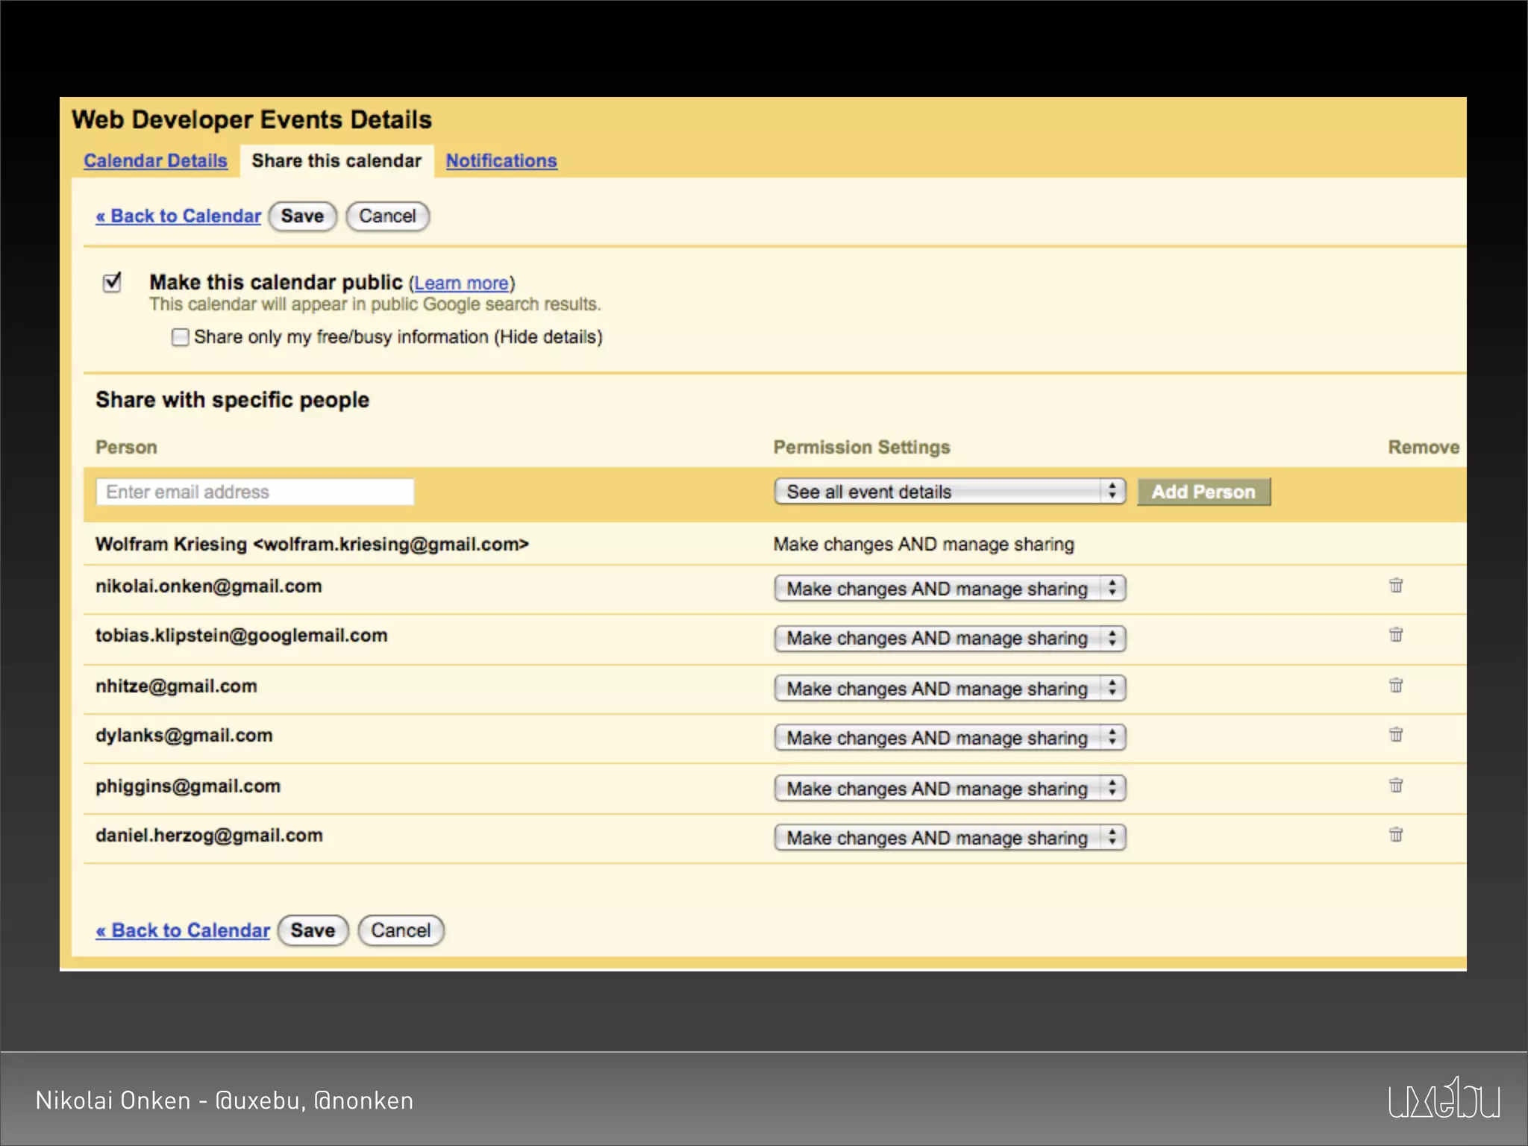Screen dimensions: 1528x1146
Task: Click the uxebu logo
Action: (x=1444, y=1098)
